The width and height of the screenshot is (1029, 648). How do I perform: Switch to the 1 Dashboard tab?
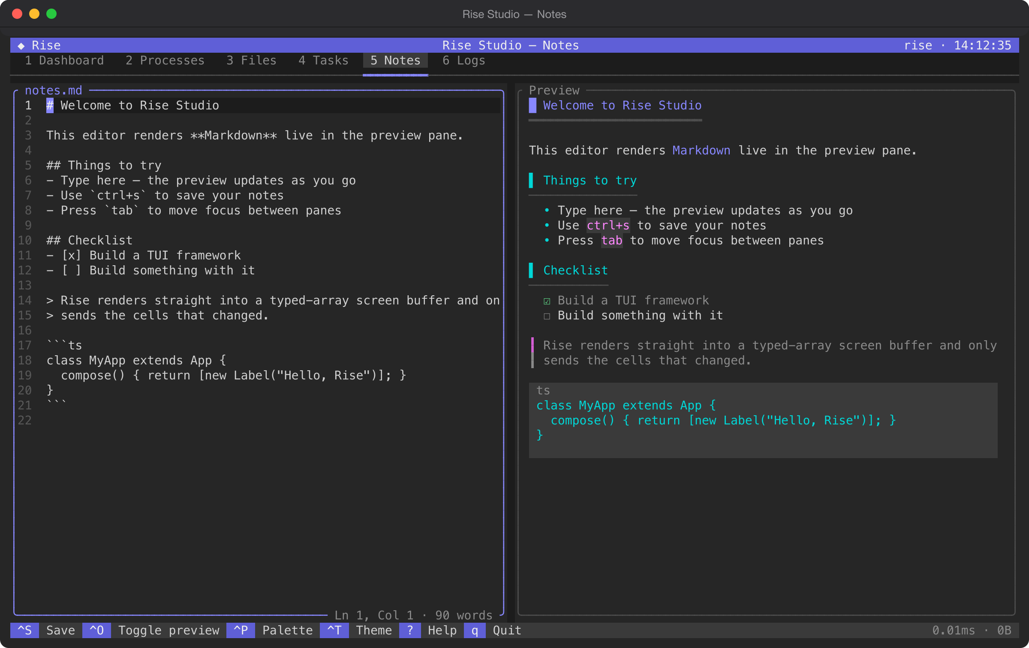click(x=64, y=60)
